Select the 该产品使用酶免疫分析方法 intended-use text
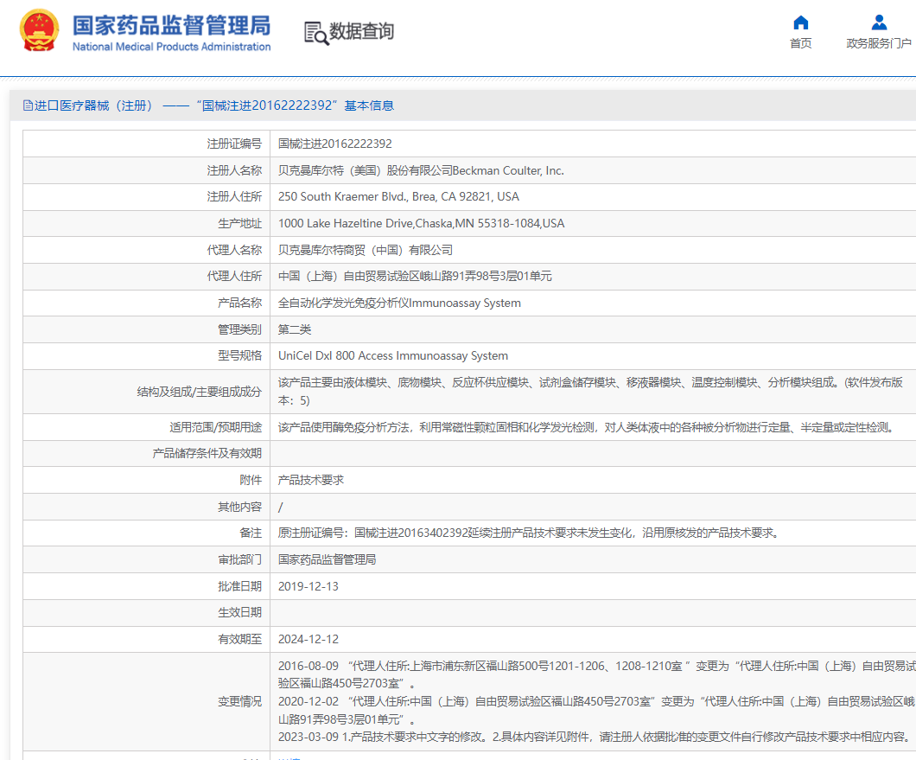 coord(586,427)
